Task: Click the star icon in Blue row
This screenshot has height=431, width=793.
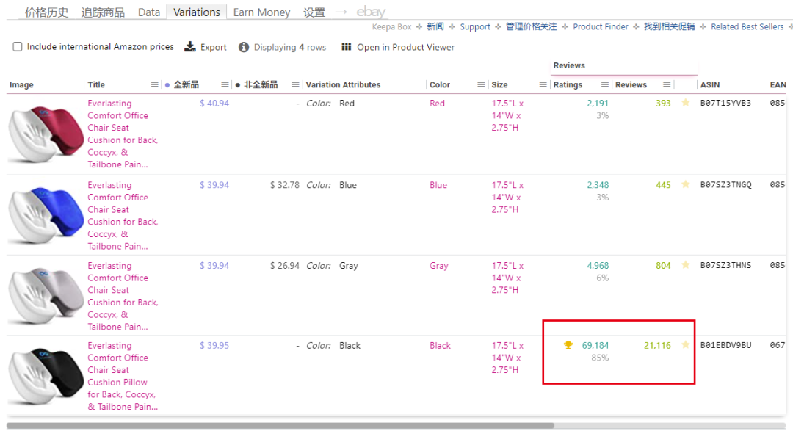Action: point(685,184)
